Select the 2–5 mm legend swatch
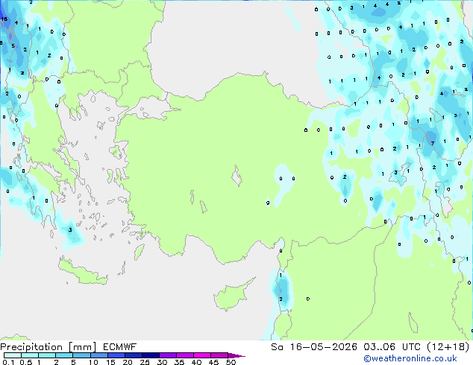 pos(64,355)
